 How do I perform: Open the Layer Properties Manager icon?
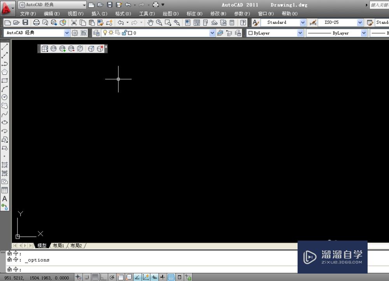[x=96, y=33]
